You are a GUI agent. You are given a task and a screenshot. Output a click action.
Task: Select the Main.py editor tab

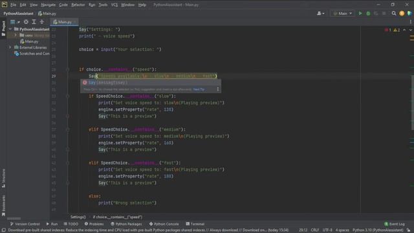pyautogui.click(x=64, y=22)
